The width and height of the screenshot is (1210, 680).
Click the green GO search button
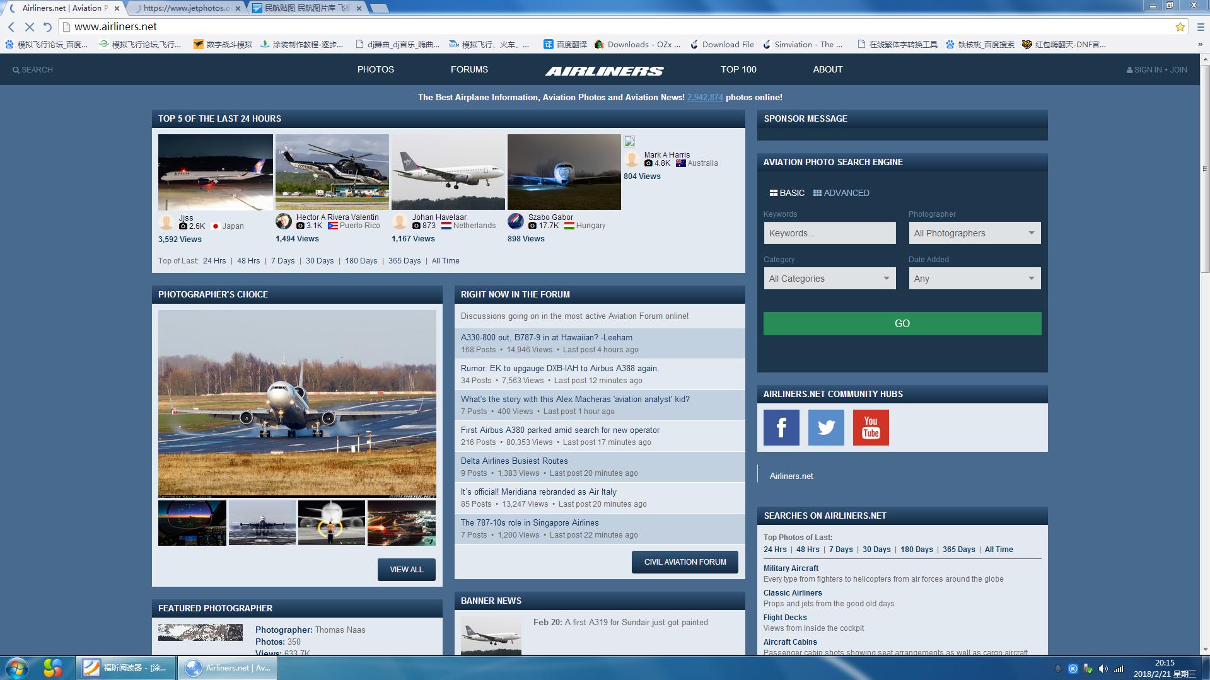click(902, 323)
